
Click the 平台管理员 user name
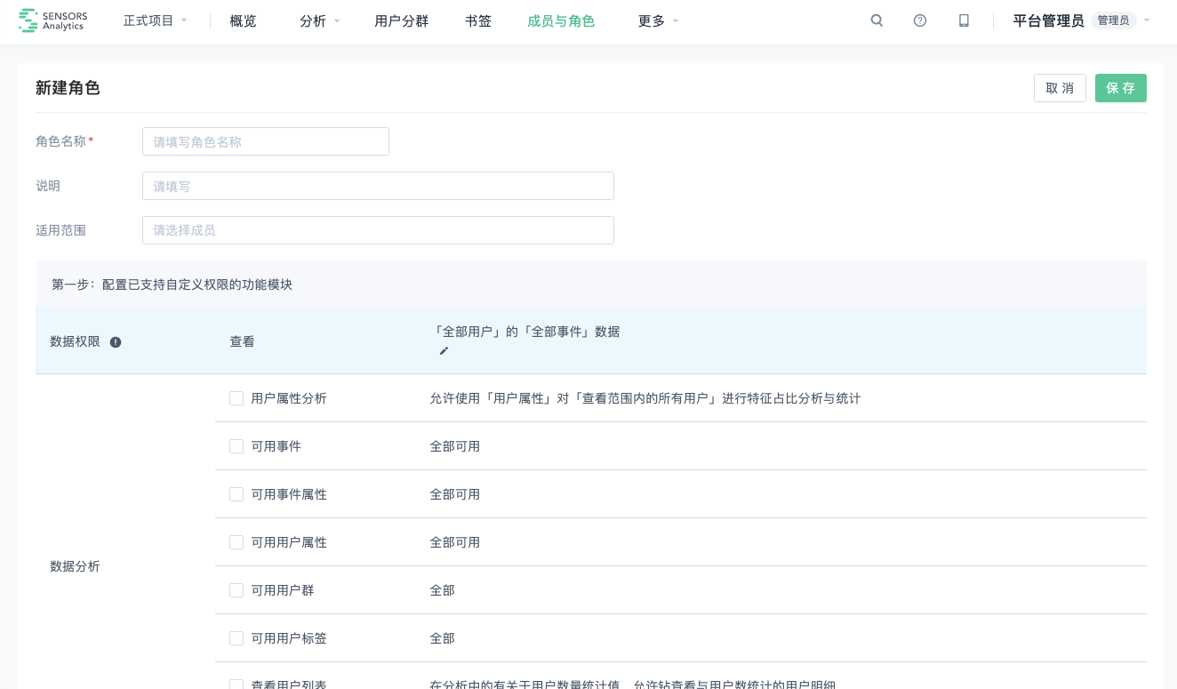pos(1048,20)
